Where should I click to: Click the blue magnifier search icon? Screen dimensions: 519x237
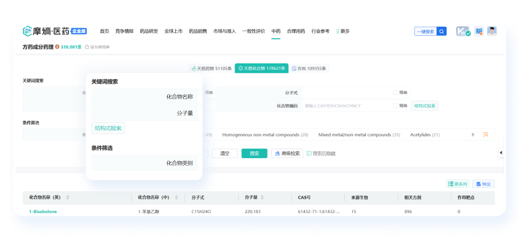point(442,31)
